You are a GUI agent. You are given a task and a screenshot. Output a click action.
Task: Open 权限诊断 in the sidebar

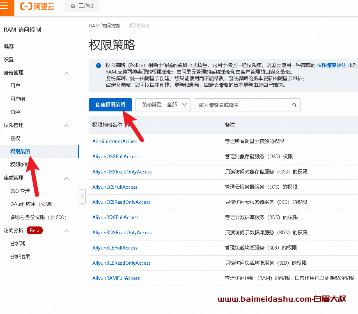click(20, 164)
